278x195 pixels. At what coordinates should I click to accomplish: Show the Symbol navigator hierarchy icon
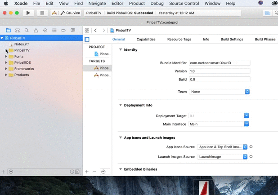pos(18,31)
